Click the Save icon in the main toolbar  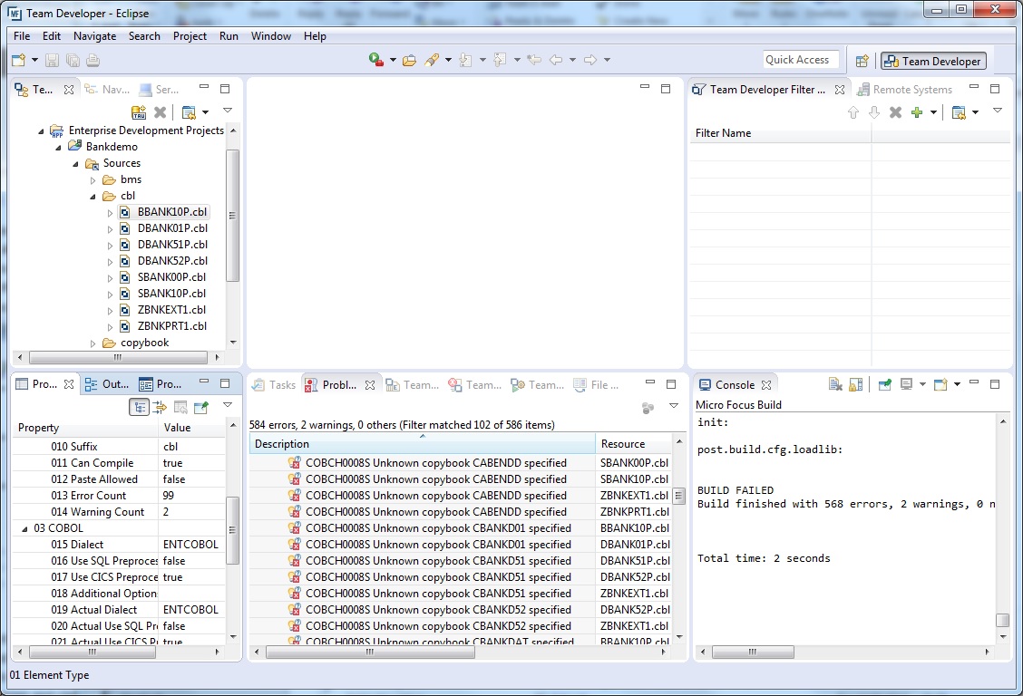tap(53, 61)
